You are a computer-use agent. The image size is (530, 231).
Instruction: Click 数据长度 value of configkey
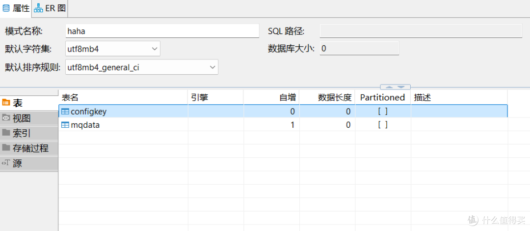348,112
